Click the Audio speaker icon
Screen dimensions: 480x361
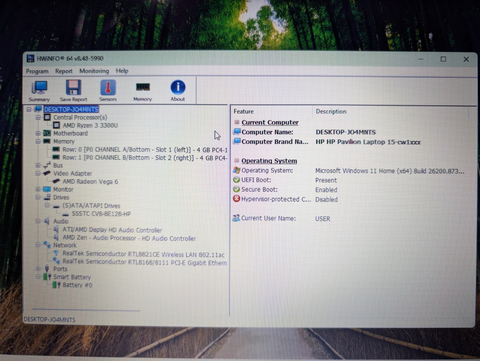coord(47,221)
